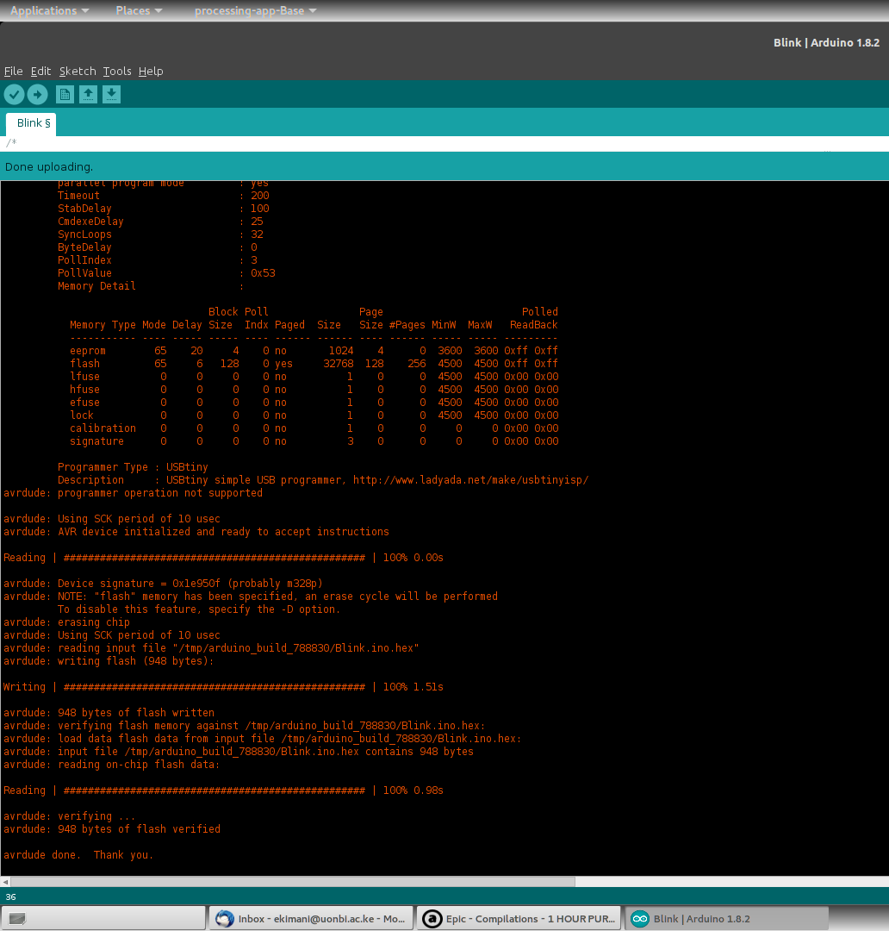Click the Thunderbird icon in taskbar
The width and height of the screenshot is (889, 931).
point(224,919)
